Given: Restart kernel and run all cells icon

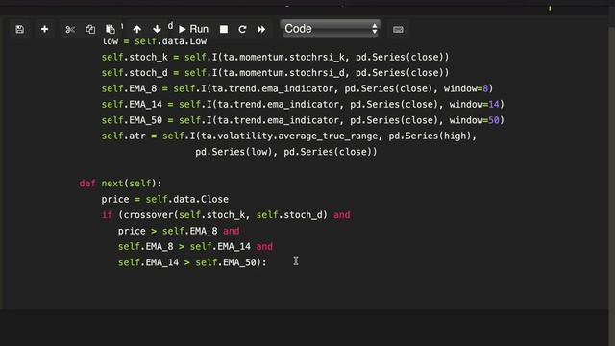Looking at the screenshot, I should point(261,29).
